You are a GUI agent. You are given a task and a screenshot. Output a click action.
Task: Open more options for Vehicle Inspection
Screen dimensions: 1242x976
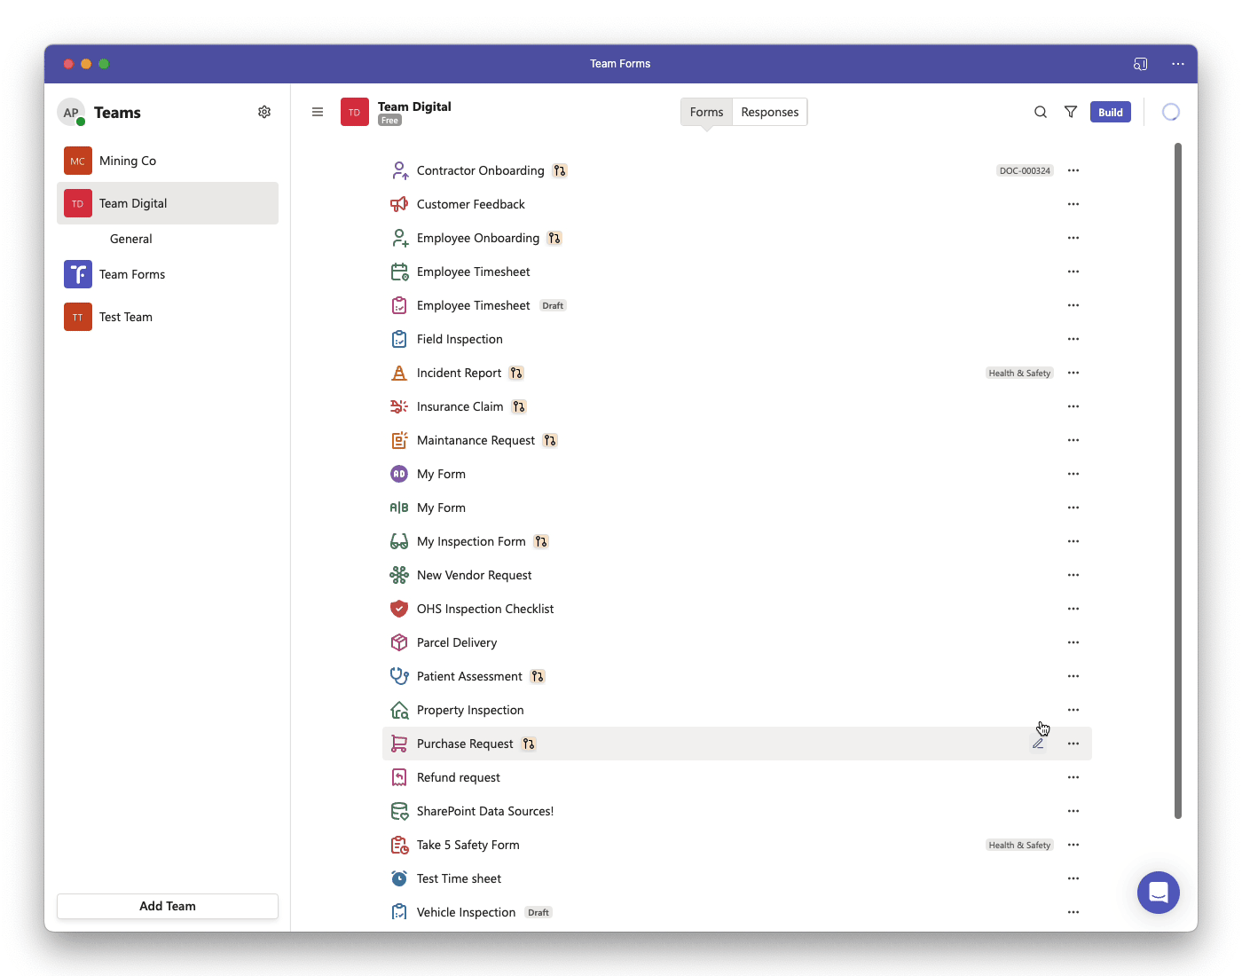coord(1073,912)
